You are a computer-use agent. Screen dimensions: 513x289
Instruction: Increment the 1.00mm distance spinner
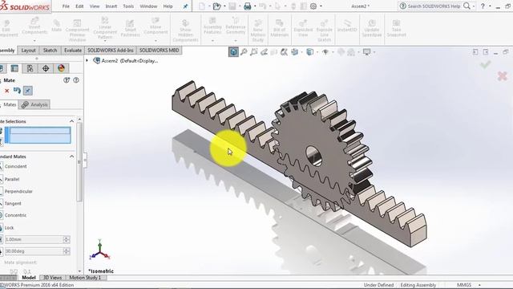pyautogui.click(x=67, y=238)
